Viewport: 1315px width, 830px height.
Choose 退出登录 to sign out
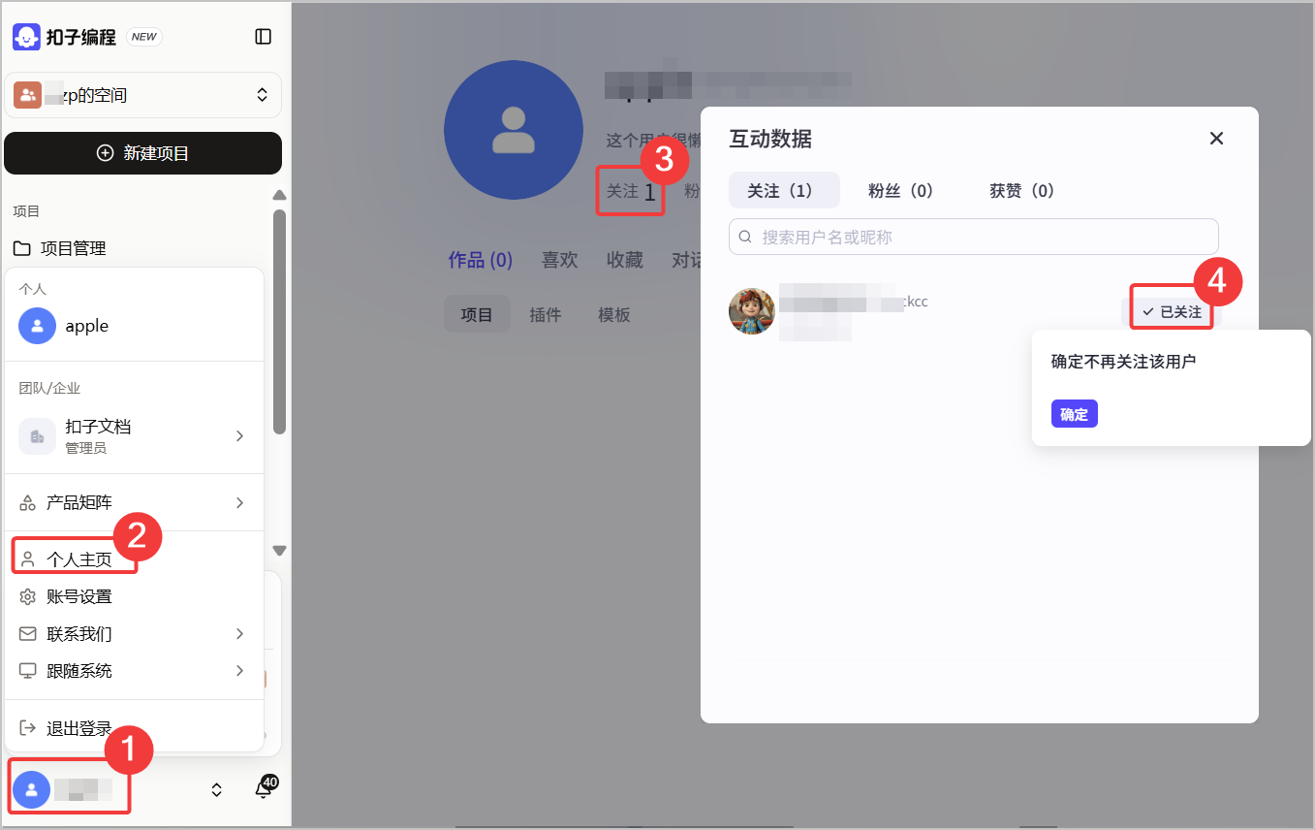coord(134,727)
